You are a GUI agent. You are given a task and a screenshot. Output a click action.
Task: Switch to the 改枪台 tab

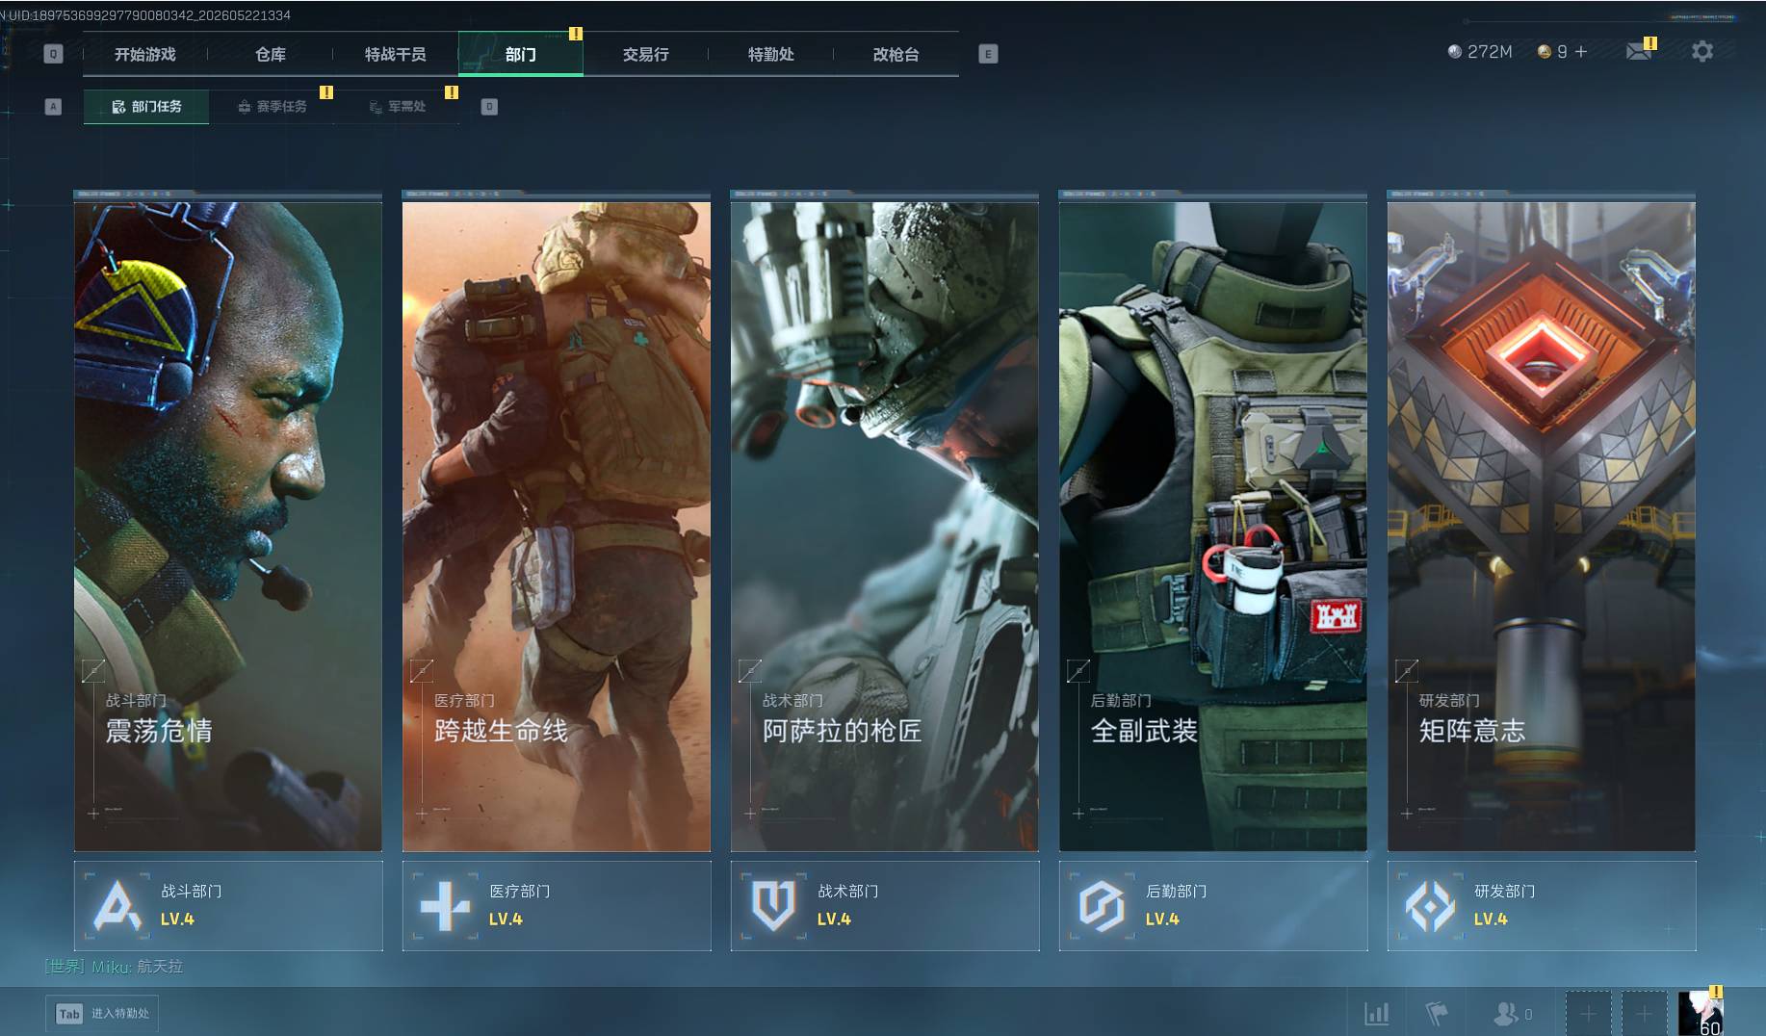(x=896, y=54)
